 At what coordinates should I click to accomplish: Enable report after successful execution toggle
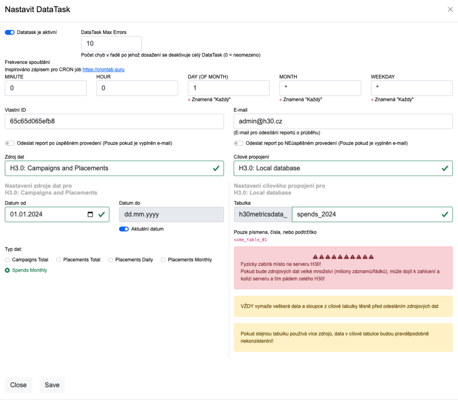pyautogui.click(x=10, y=143)
